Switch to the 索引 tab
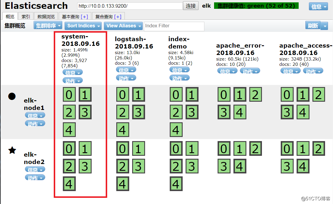Viewport: 333px width, 204px height. coord(26,16)
